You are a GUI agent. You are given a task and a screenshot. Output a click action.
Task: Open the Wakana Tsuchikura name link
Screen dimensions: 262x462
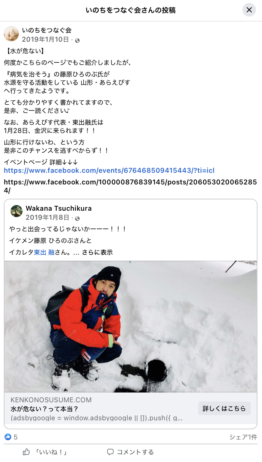[x=59, y=208]
